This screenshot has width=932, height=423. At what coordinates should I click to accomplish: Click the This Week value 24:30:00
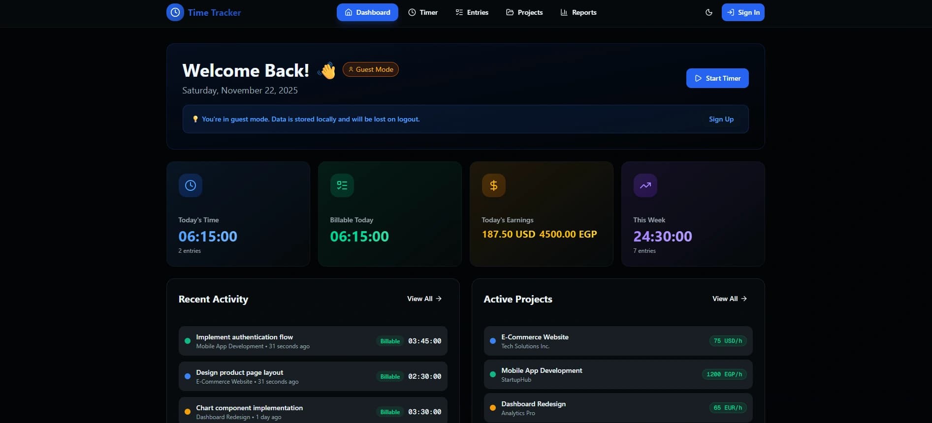click(663, 237)
